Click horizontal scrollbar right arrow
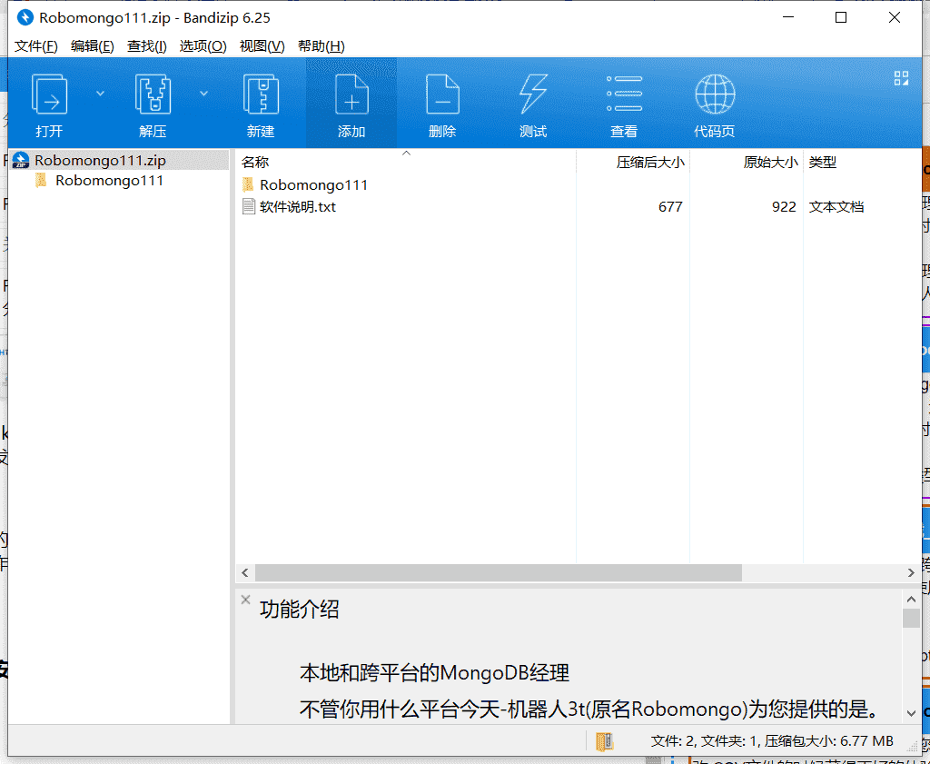930x764 pixels. 912,573
